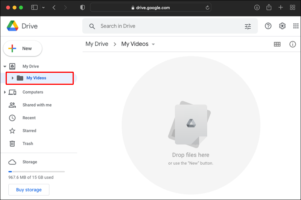Click the My Videos folder icon
This screenshot has width=301, height=200.
point(20,78)
